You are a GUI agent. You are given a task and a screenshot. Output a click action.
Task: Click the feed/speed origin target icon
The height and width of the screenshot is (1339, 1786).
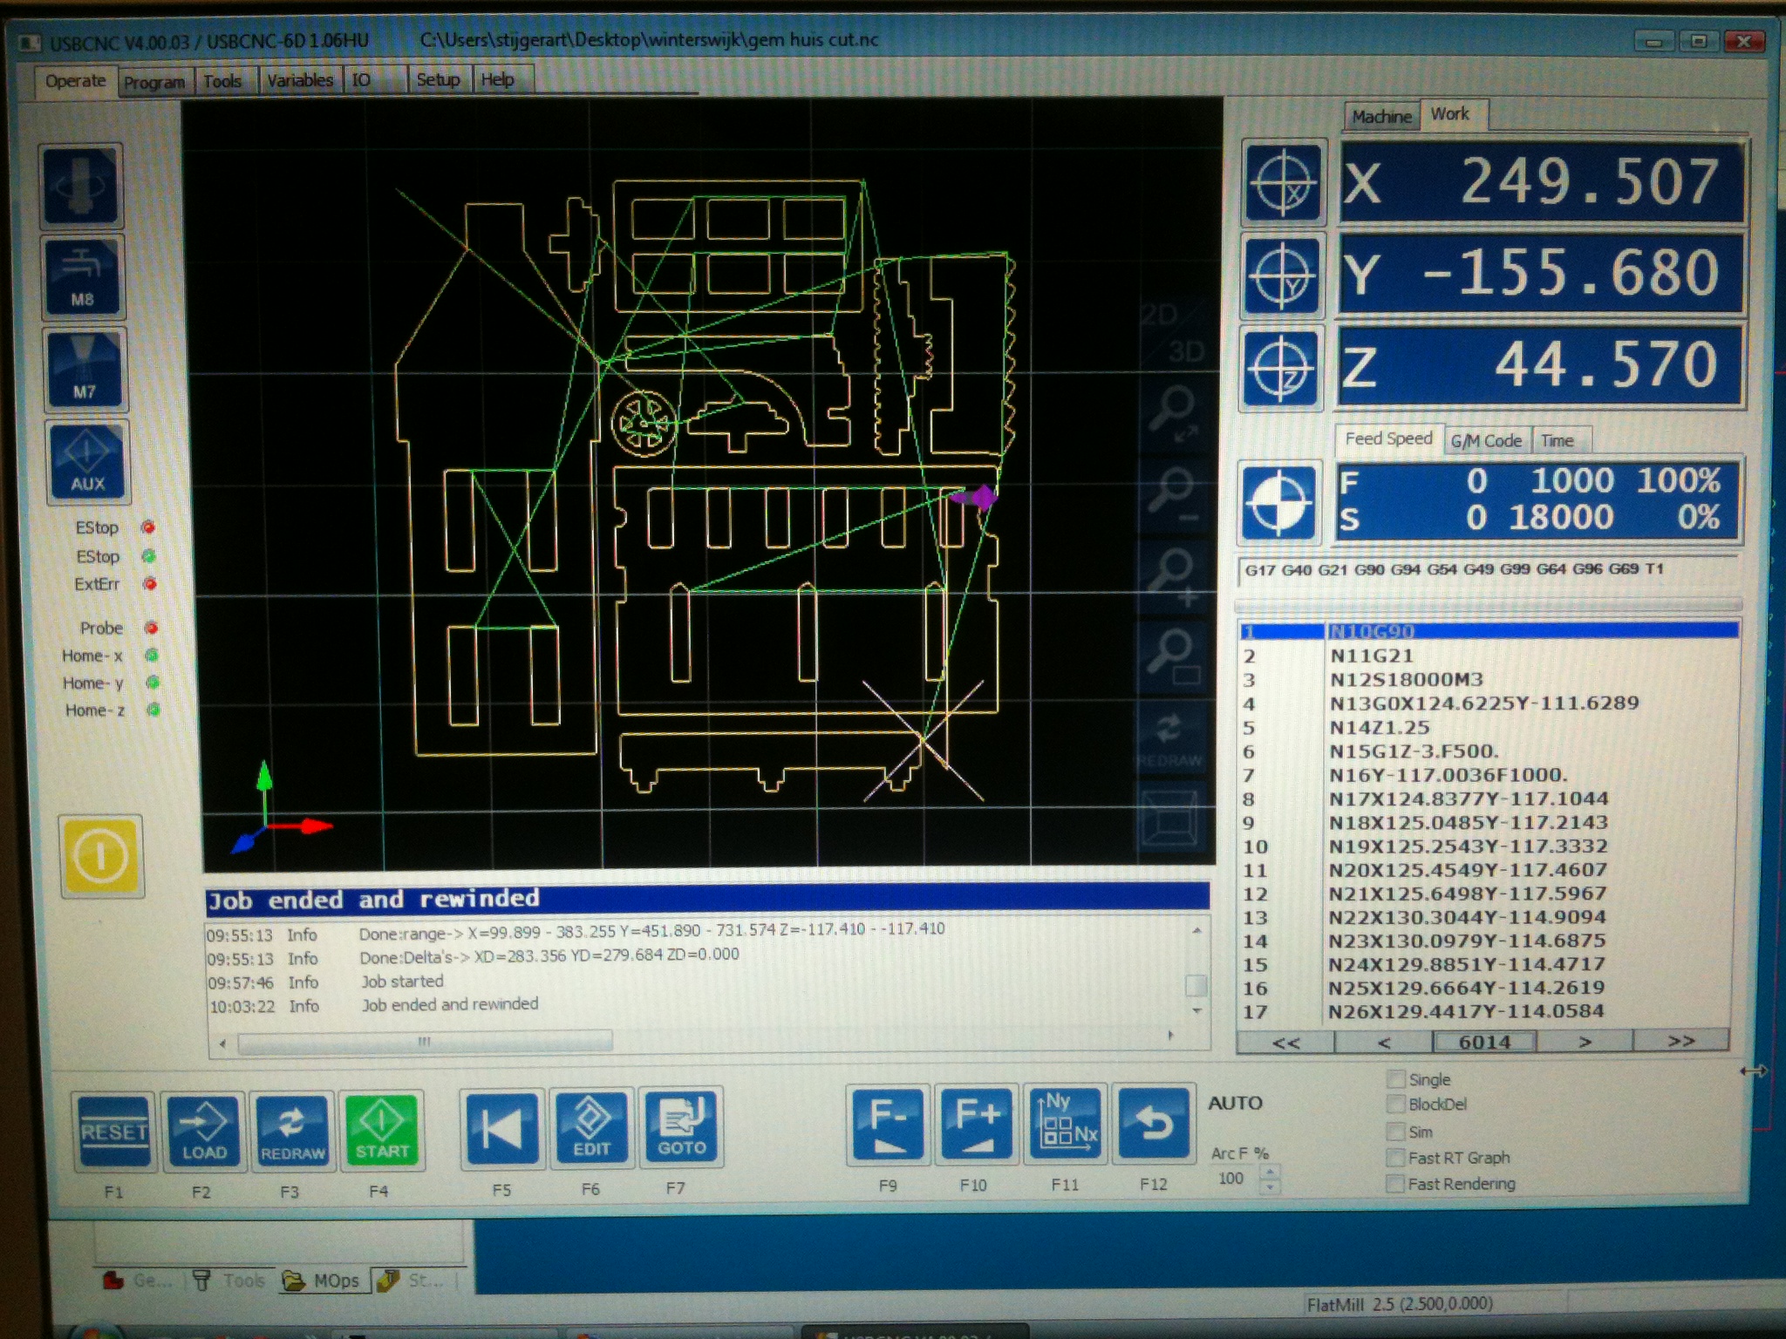click(x=1278, y=502)
